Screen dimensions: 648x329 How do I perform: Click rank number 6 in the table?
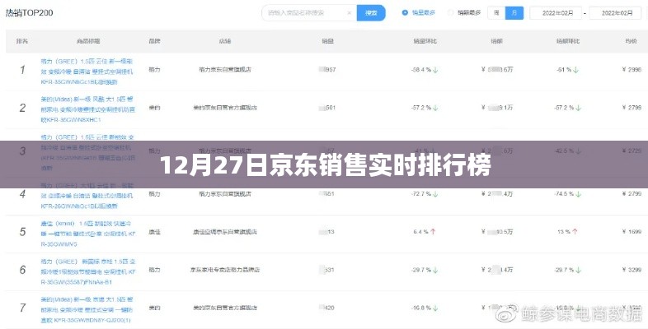[23, 270]
